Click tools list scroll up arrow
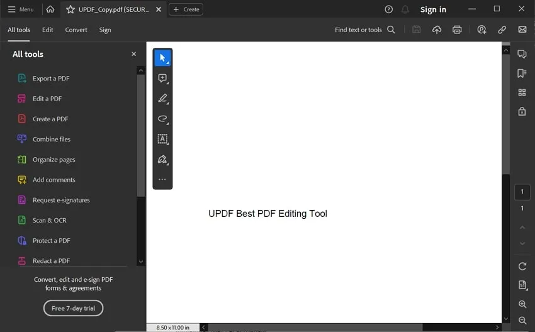Image resolution: width=535 pixels, height=332 pixels. point(140,70)
